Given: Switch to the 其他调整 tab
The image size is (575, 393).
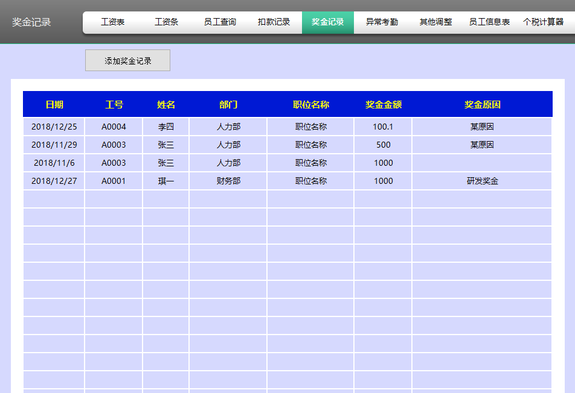Looking at the screenshot, I should pyautogui.click(x=435, y=21).
